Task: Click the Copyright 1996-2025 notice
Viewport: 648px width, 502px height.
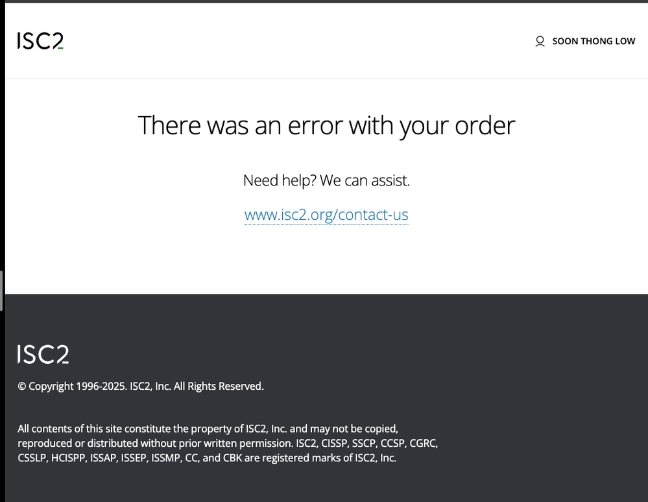Action: (140, 387)
